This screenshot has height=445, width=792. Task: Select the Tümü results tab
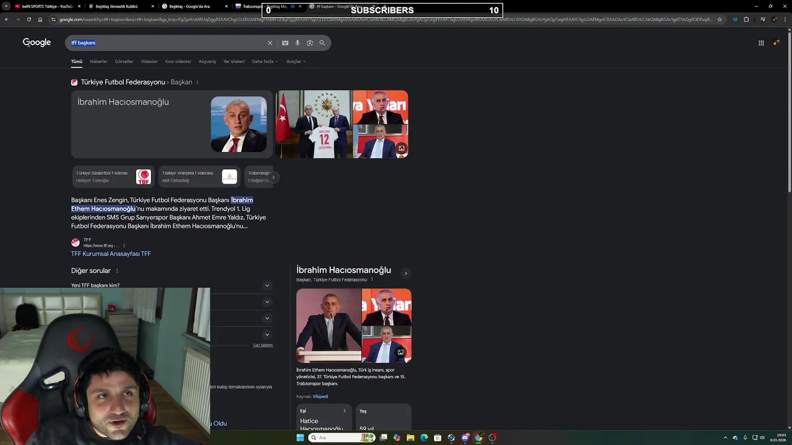coord(76,61)
